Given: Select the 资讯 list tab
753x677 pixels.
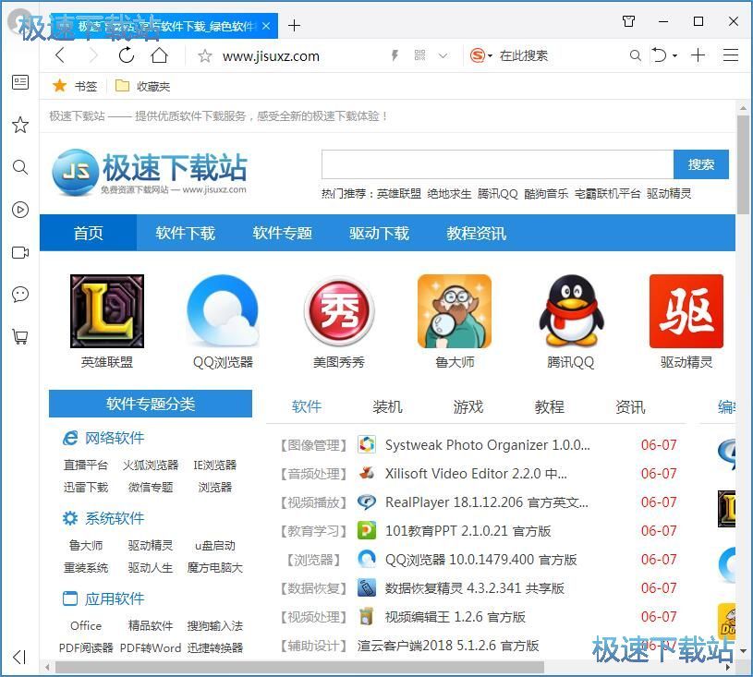Looking at the screenshot, I should coord(630,406).
